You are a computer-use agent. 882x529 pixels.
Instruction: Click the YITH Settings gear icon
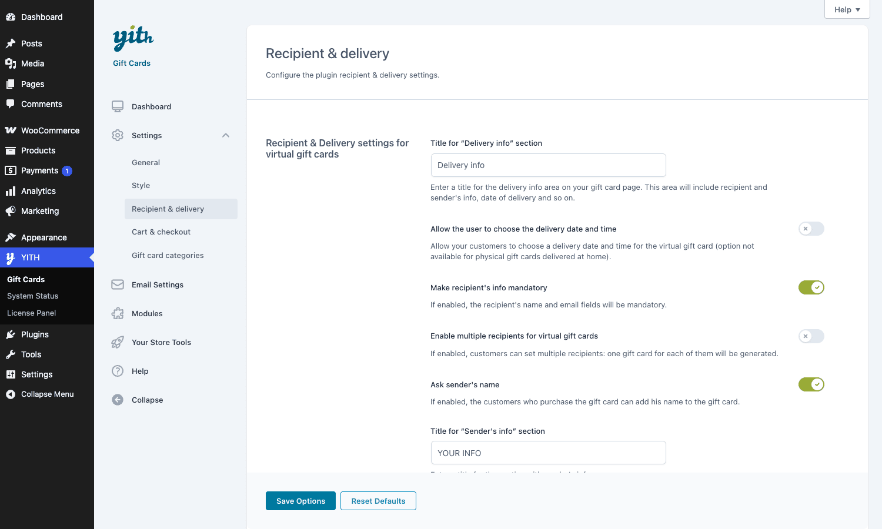pos(118,135)
